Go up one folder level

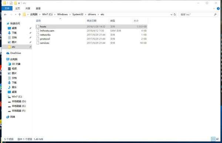point(20,14)
